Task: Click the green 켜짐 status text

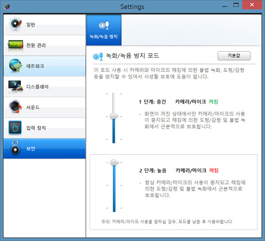Action: click(x=213, y=102)
